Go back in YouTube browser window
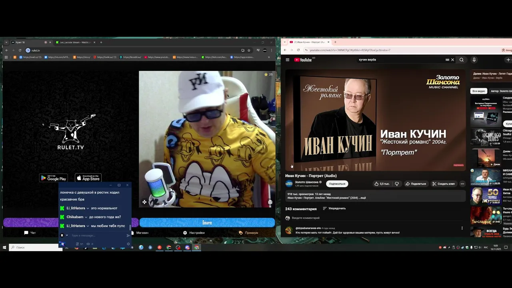The image size is (512, 288). (x=285, y=50)
